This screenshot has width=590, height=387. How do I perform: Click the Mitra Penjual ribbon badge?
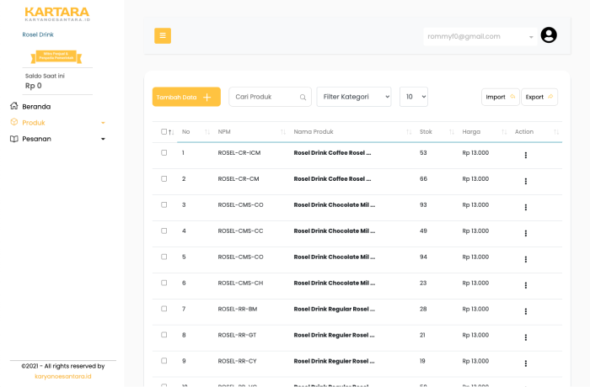[56, 56]
